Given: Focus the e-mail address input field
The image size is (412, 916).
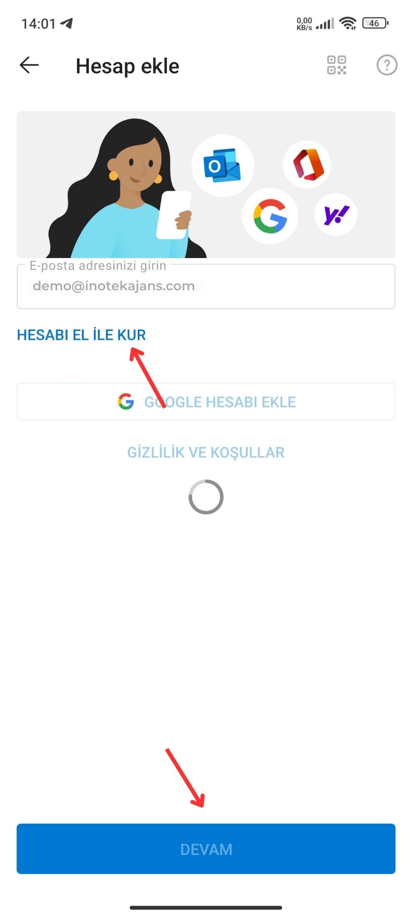Looking at the screenshot, I should click(x=206, y=286).
